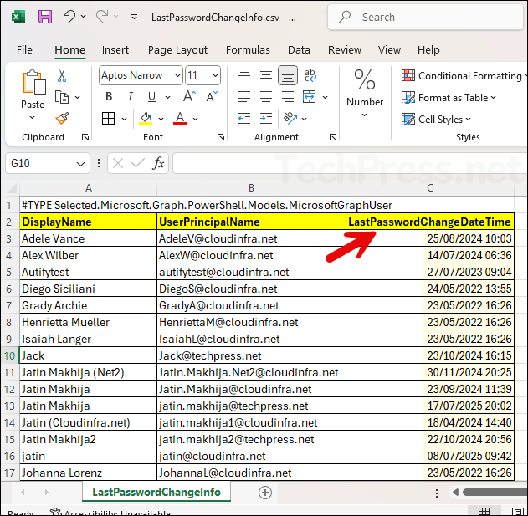This screenshot has height=516, width=528.
Task: Expand Borders dropdown arrow
Action: pyautogui.click(x=124, y=119)
